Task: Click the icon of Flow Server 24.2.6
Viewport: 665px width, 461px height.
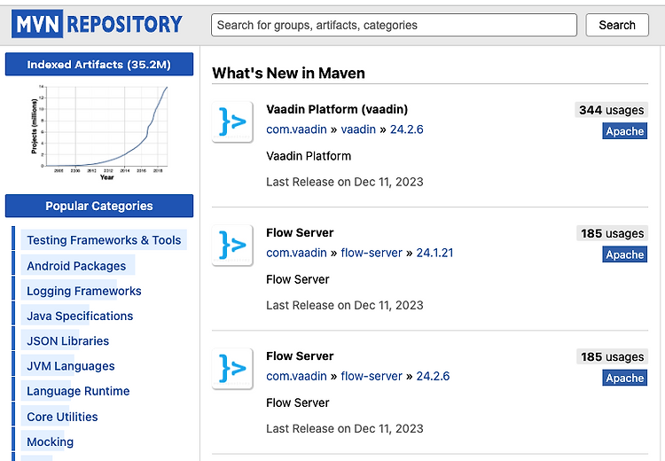Action: [x=232, y=369]
